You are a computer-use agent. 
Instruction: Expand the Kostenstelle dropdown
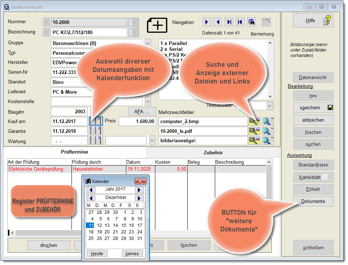[x=148, y=102]
